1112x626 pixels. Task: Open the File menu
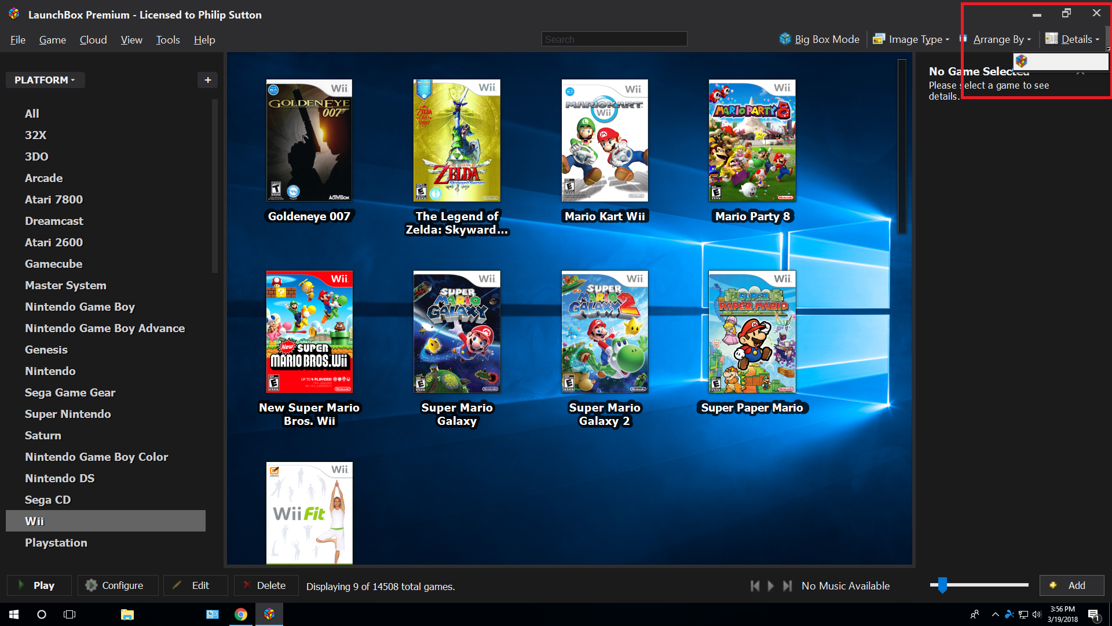point(18,39)
